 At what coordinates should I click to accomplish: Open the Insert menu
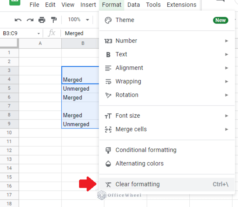88,5
